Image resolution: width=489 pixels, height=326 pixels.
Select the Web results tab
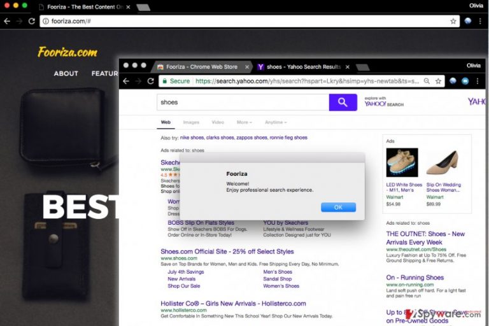166,122
